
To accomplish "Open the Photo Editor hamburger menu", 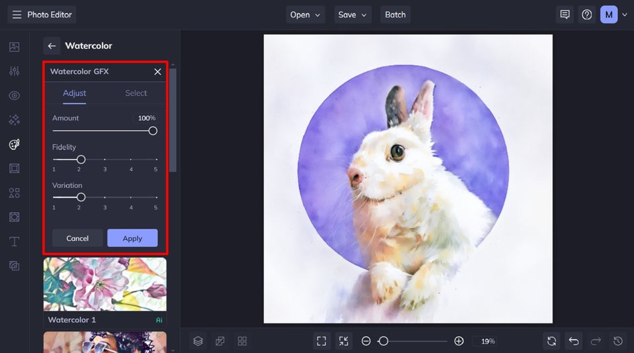I will point(17,15).
